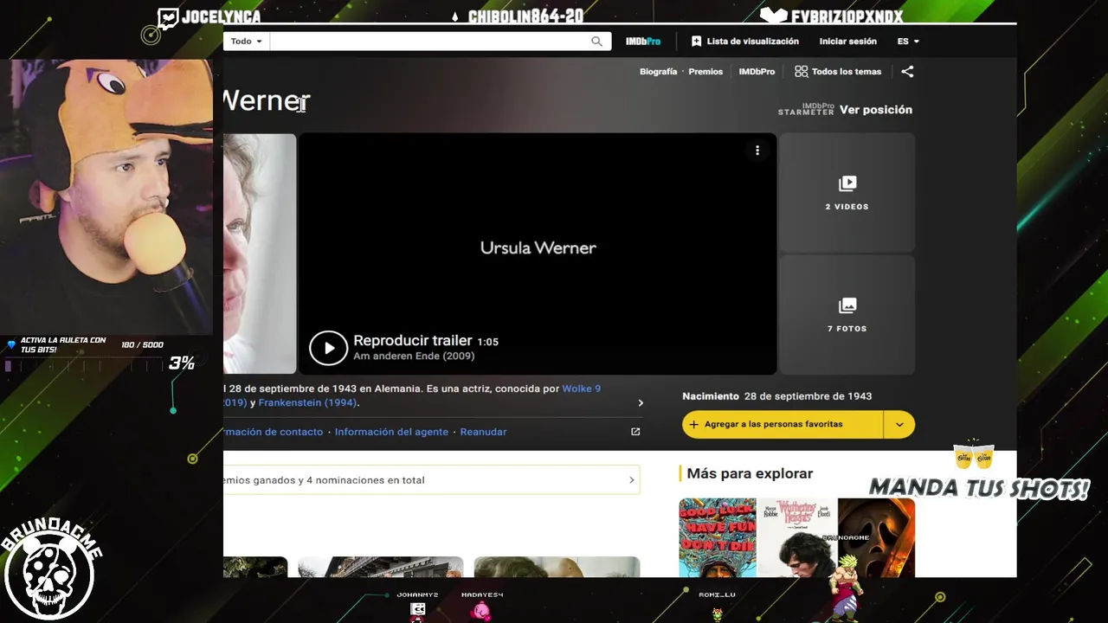Click the bits progress bar showing 3%
This screenshot has width=1108, height=623.
(82, 365)
